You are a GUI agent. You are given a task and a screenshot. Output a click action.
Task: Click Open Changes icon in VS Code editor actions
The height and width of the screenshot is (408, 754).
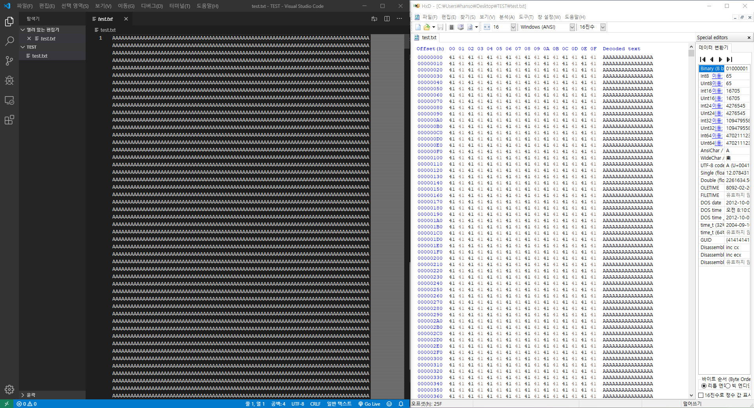(x=374, y=19)
